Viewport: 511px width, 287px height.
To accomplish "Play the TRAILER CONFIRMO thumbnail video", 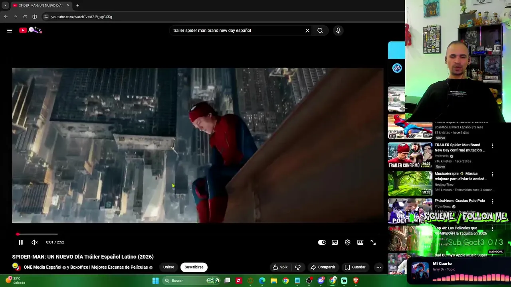I will pyautogui.click(x=410, y=155).
